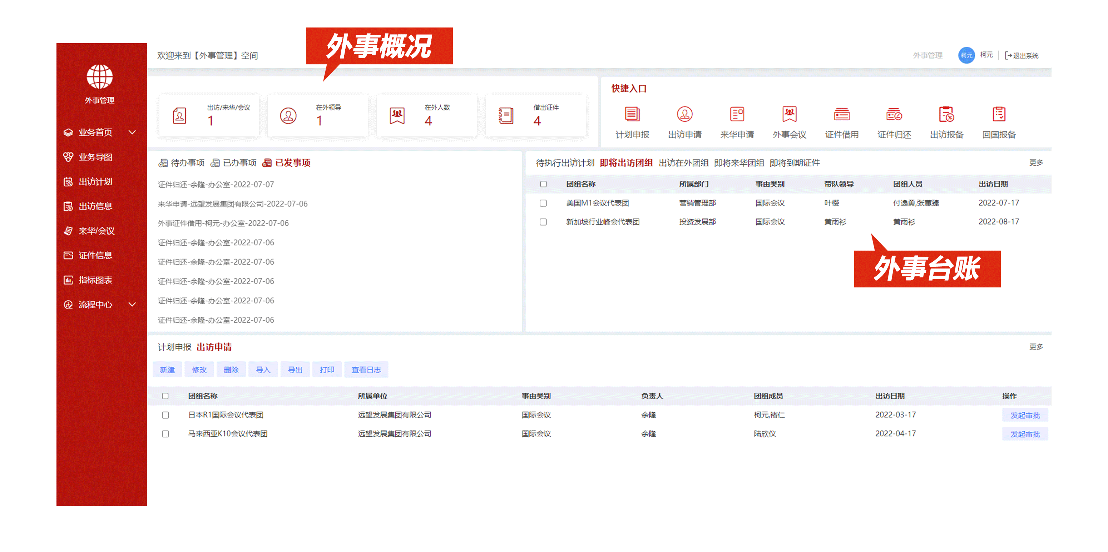Image resolution: width=1108 pixels, height=552 pixels.
Task: 点击出访报备图标
Action: click(x=947, y=115)
